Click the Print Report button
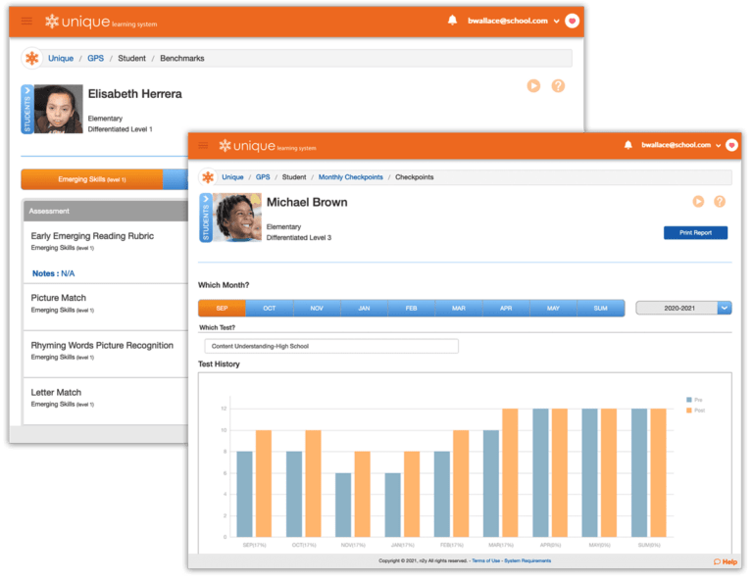 [695, 233]
